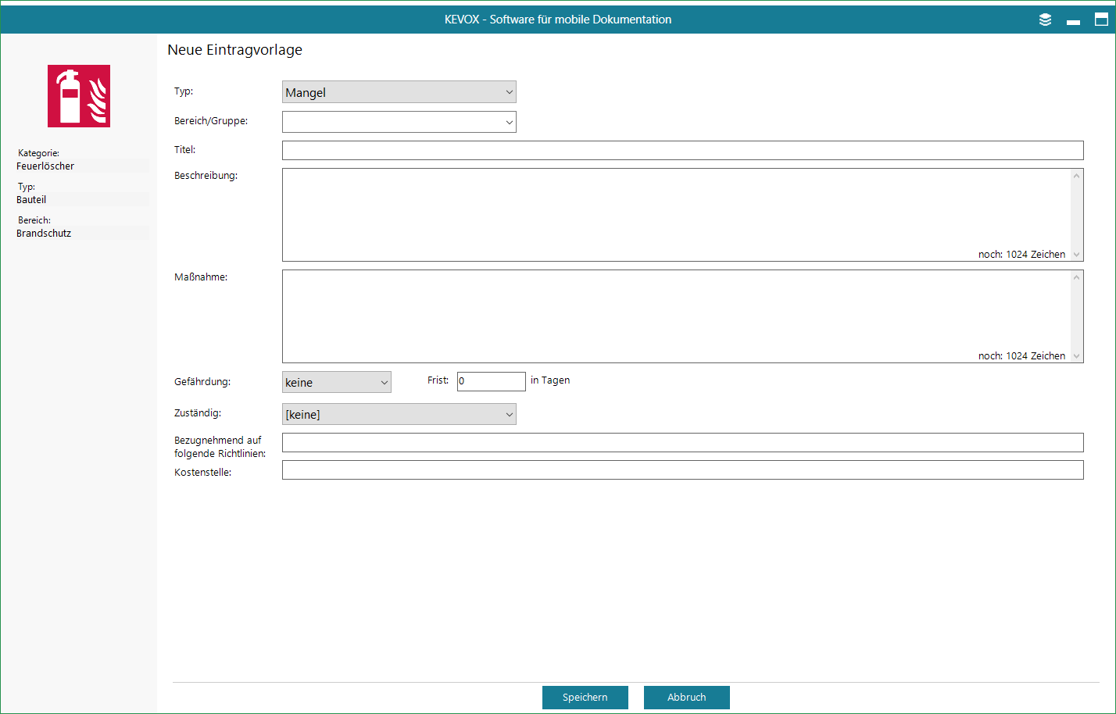Open the Zuständig dropdown showing [keine]
Screen dimensions: 1116x714
[x=399, y=414]
